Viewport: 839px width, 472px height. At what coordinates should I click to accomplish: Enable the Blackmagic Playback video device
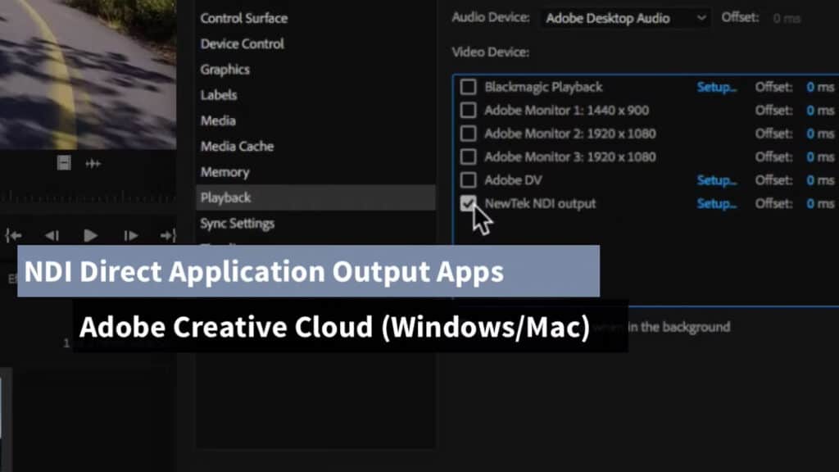tap(468, 87)
